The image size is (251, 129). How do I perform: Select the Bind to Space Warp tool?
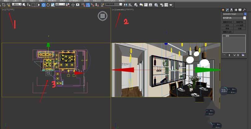(8, 5)
